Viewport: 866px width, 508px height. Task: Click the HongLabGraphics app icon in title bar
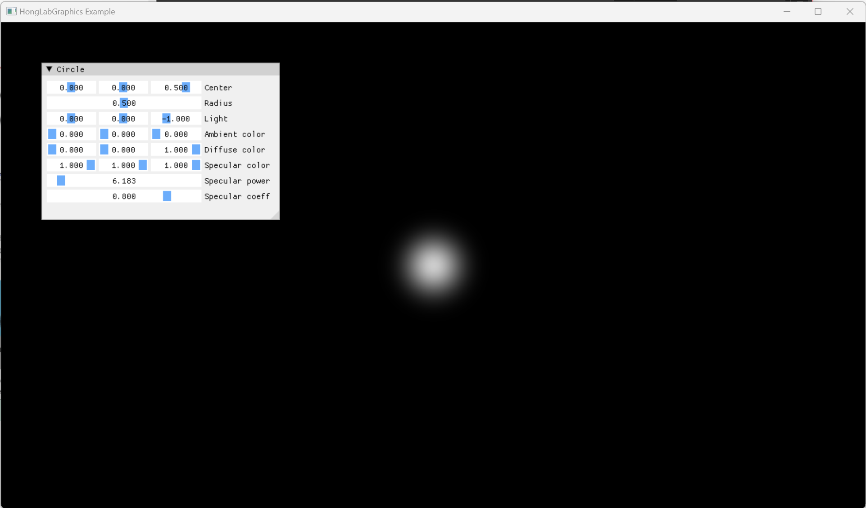point(11,11)
